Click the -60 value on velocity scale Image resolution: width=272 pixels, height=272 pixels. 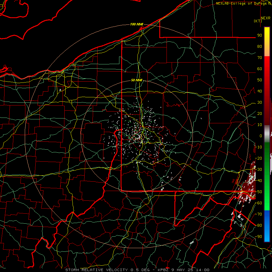pyautogui.click(x=258, y=203)
